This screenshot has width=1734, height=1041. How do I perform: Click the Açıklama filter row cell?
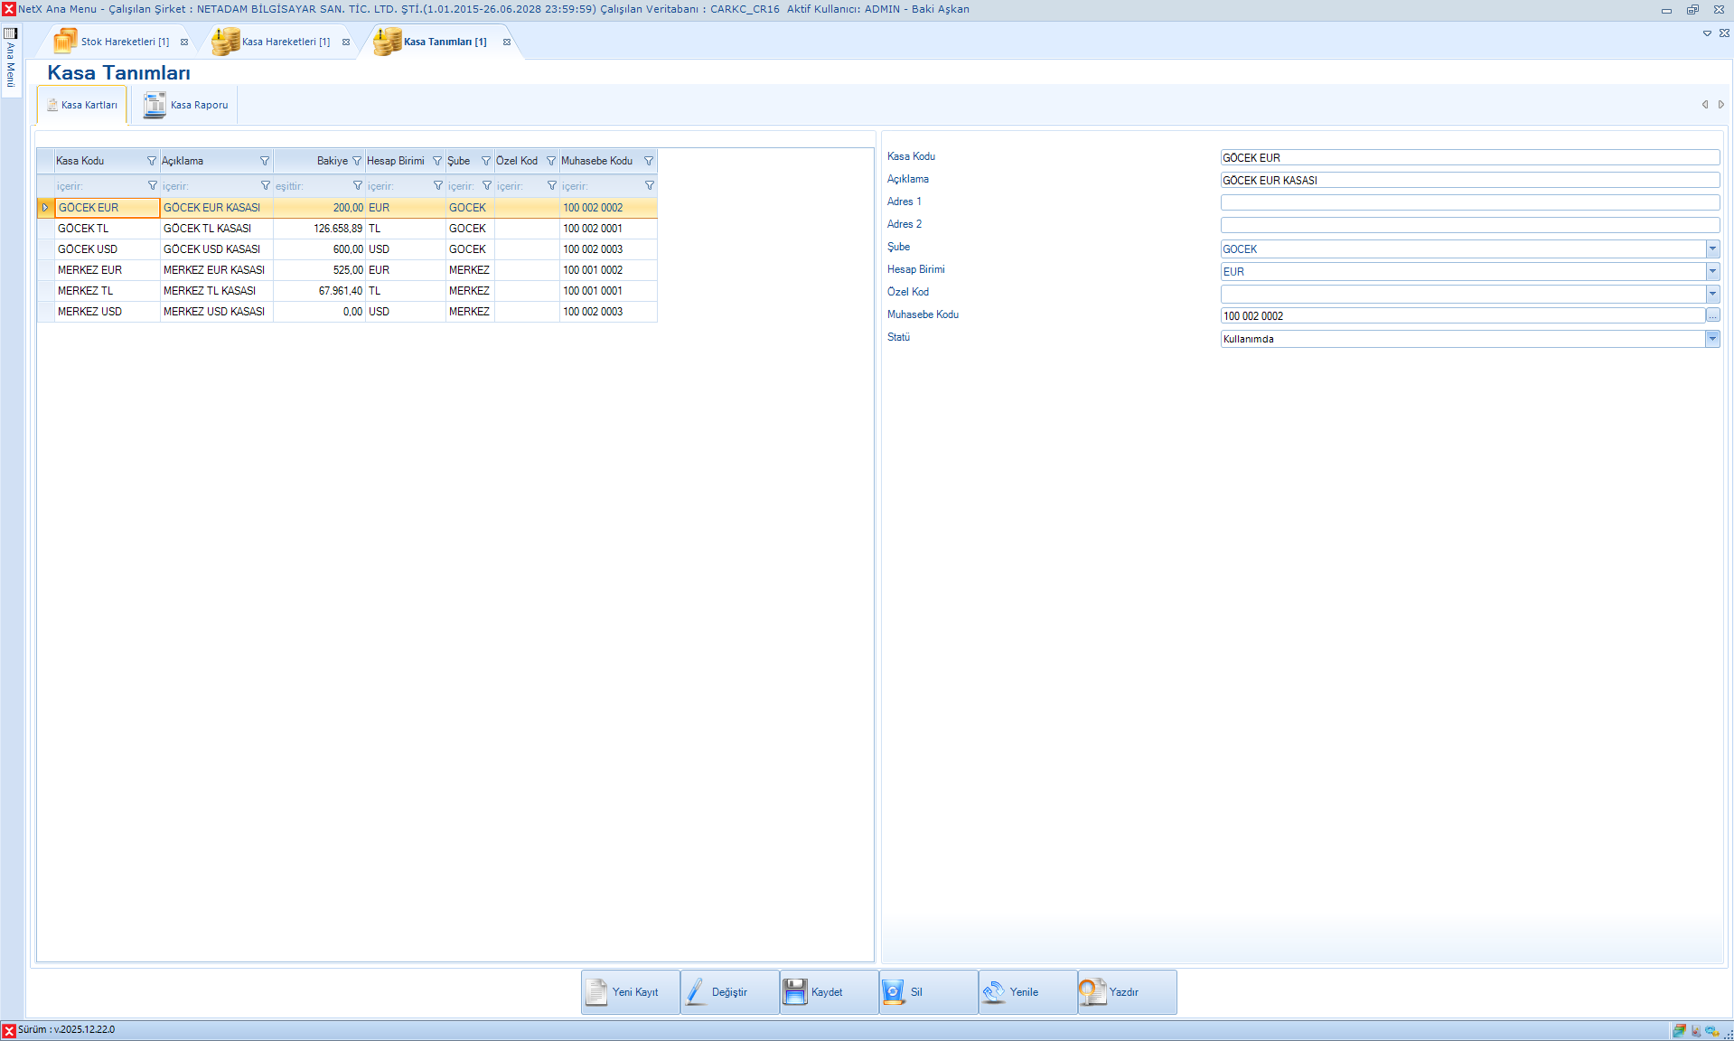click(x=210, y=186)
